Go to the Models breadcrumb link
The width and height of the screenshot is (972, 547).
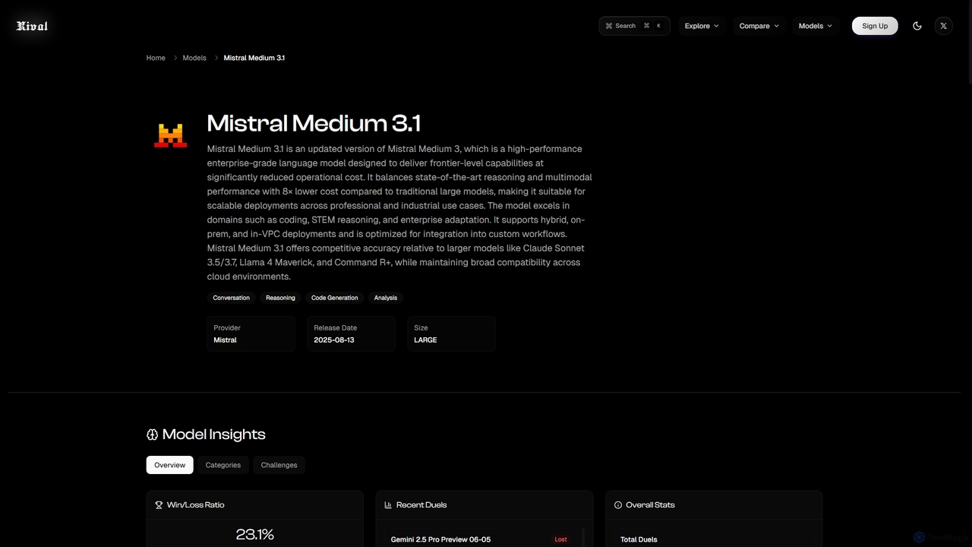(194, 58)
